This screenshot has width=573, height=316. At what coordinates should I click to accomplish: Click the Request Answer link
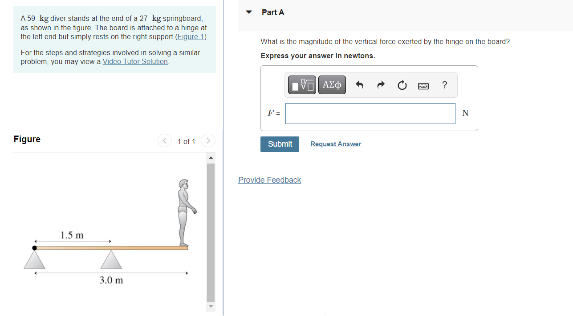(x=336, y=144)
